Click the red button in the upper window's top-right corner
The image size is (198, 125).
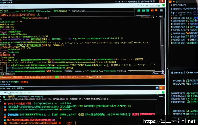tap(163, 1)
